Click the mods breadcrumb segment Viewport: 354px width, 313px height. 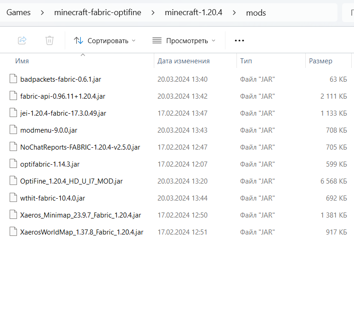pos(256,13)
